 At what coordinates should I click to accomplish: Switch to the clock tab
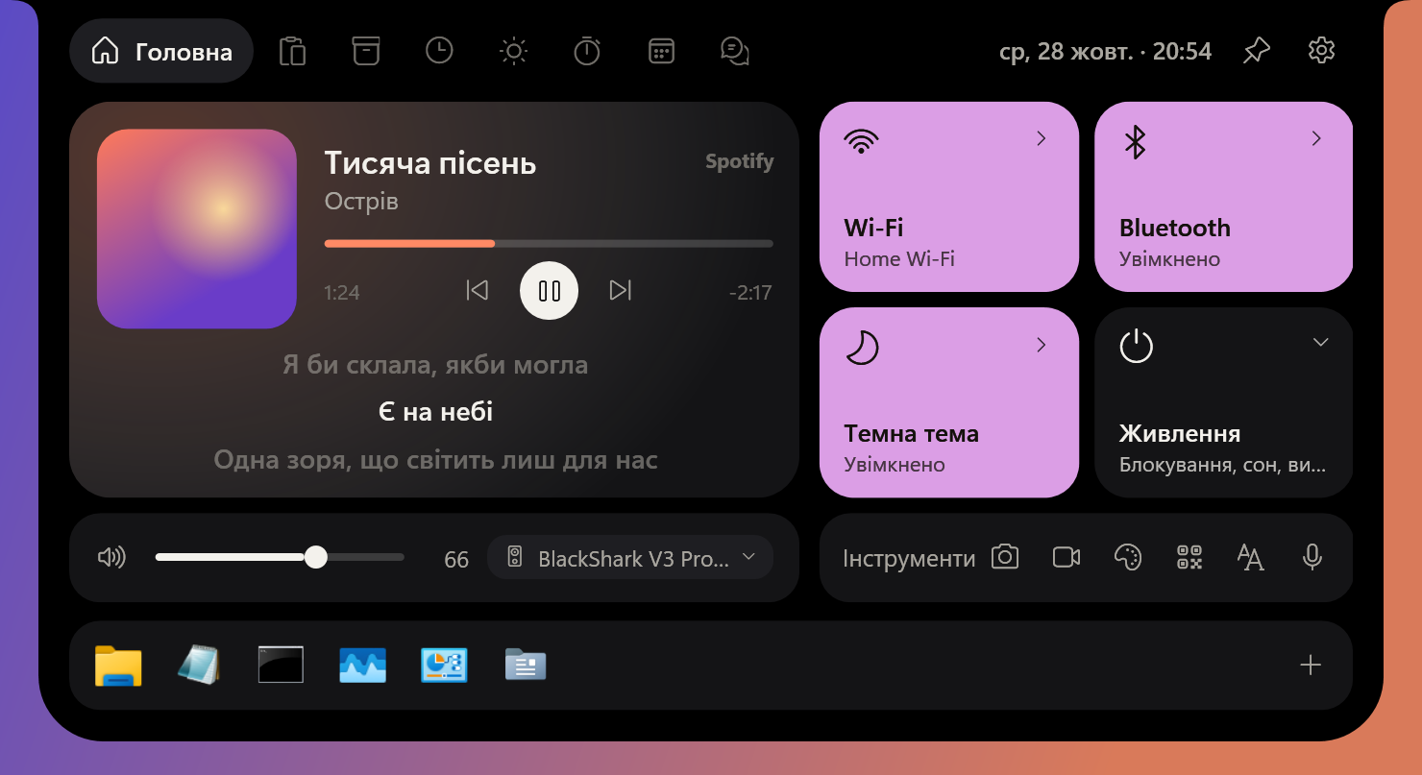tap(439, 51)
